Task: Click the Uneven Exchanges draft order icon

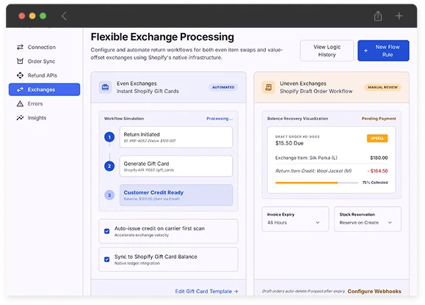Action: 269,87
